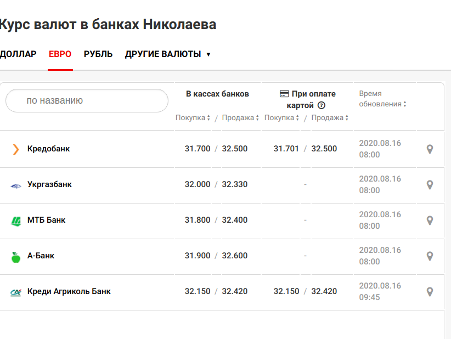The width and height of the screenshot is (451, 339).
Task: Click Креди Агриколь update time 09:45
Action: 369,297
